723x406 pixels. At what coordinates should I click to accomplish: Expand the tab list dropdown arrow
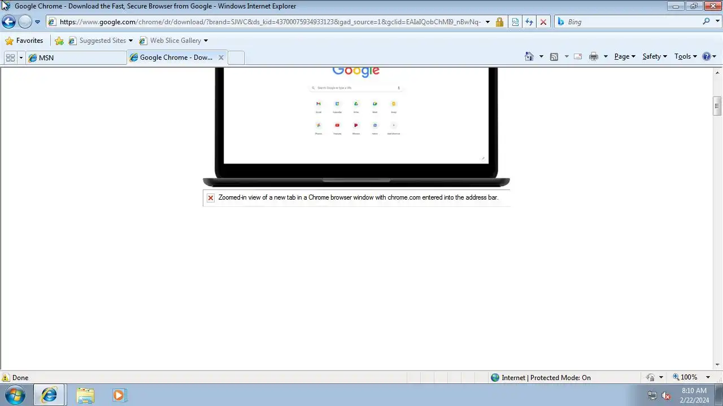[x=21, y=58]
